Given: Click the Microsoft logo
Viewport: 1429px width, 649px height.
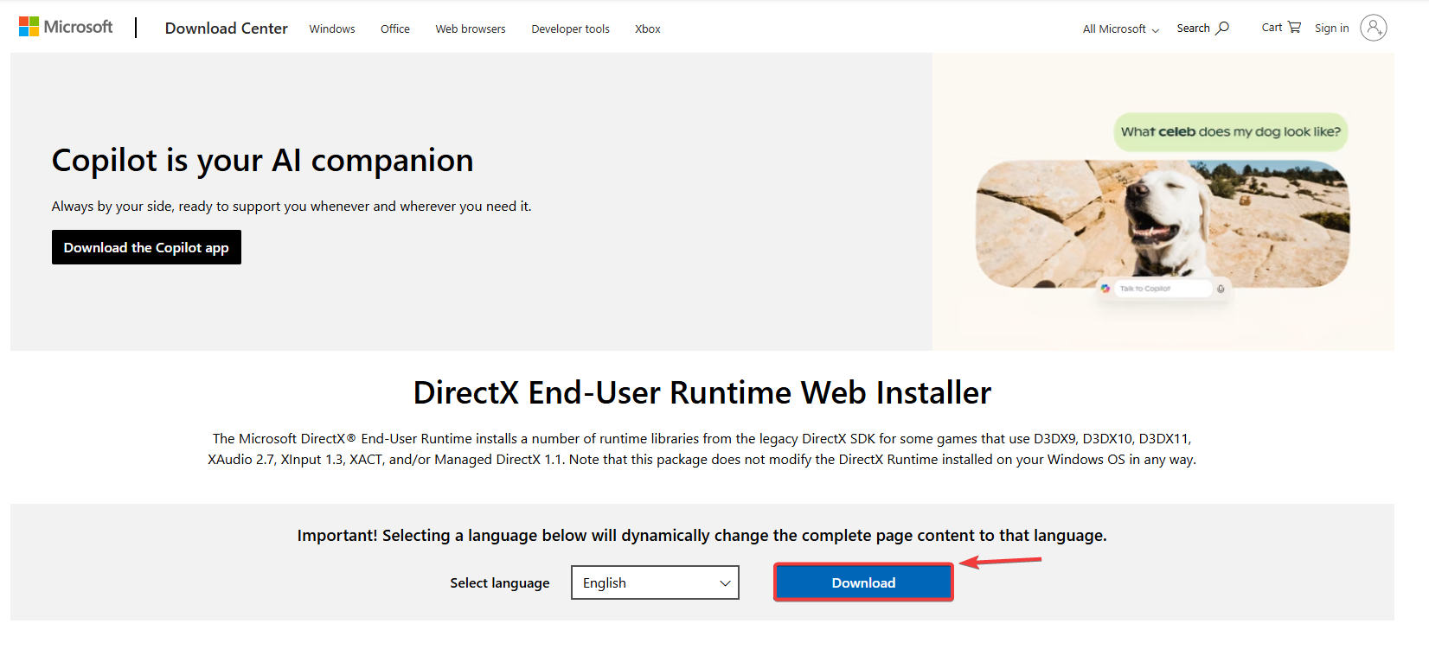Looking at the screenshot, I should 66,27.
